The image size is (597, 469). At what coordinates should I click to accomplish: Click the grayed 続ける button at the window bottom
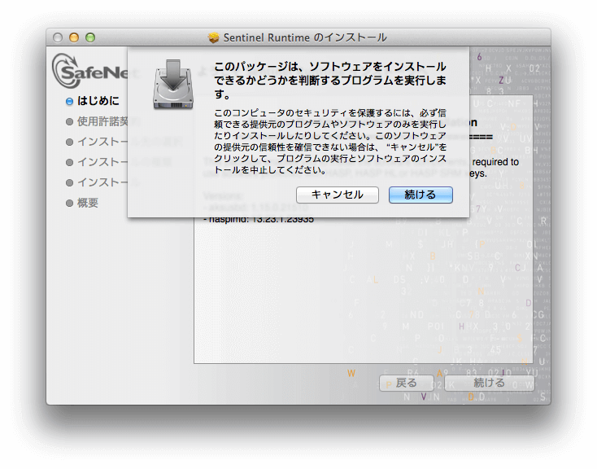tap(490, 383)
